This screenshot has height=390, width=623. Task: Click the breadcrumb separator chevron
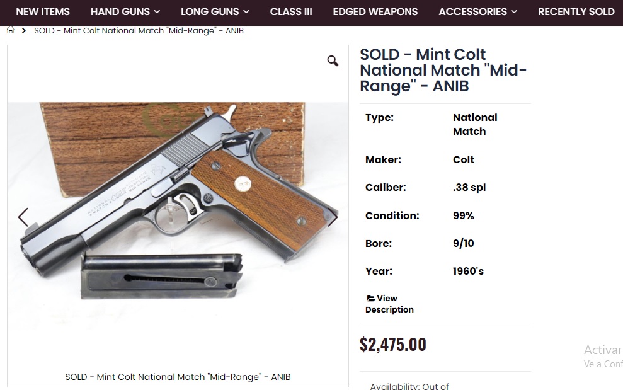pos(24,30)
